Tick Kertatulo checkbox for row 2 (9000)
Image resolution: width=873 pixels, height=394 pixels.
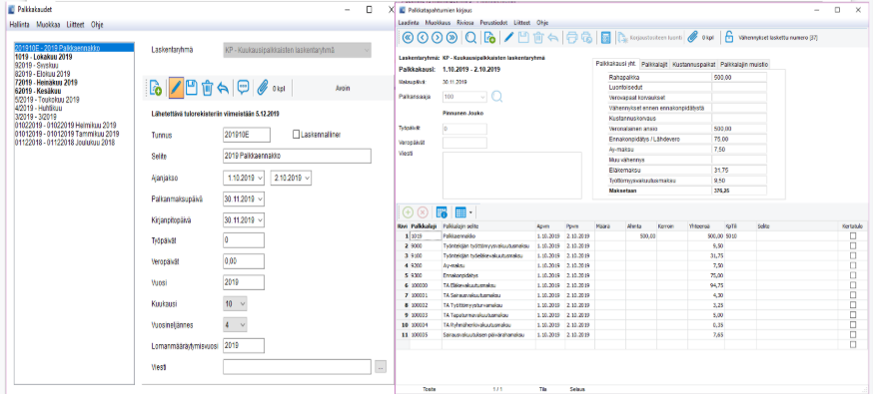[x=853, y=245]
